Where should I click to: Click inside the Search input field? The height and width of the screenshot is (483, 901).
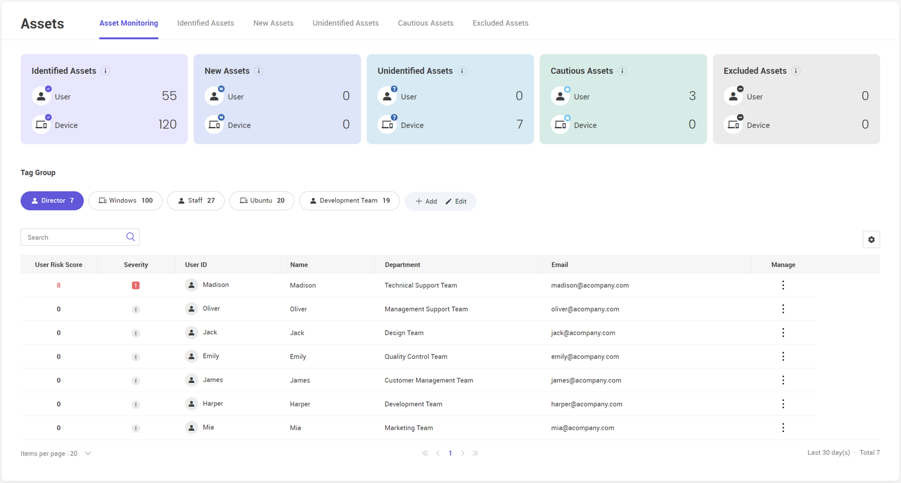coord(73,237)
